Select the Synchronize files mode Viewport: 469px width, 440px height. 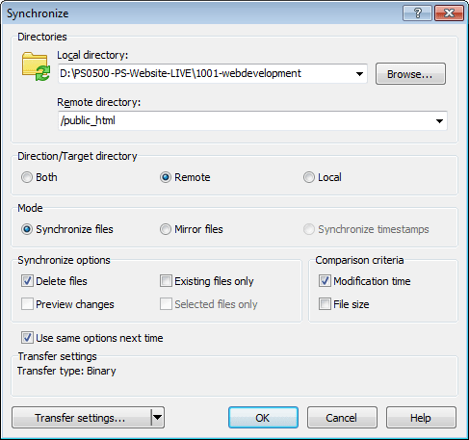(x=27, y=229)
